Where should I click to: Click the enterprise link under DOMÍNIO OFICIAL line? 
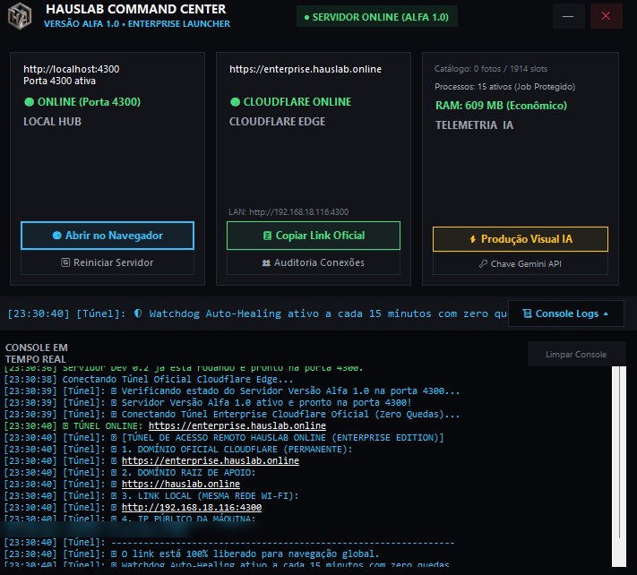(211, 460)
